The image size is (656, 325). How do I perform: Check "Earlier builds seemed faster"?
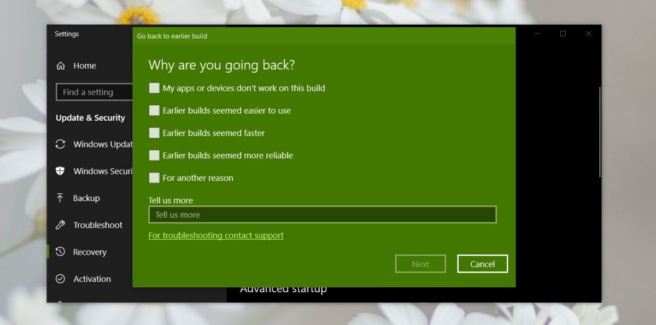154,133
